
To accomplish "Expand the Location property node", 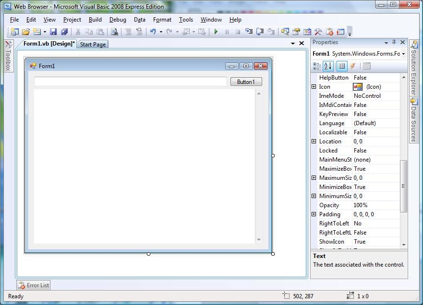I will click(314, 141).
